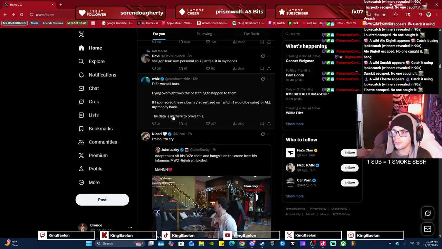This screenshot has width=442, height=249.
Task: Like whiz's post with 277 likes
Action: tap(211, 123)
